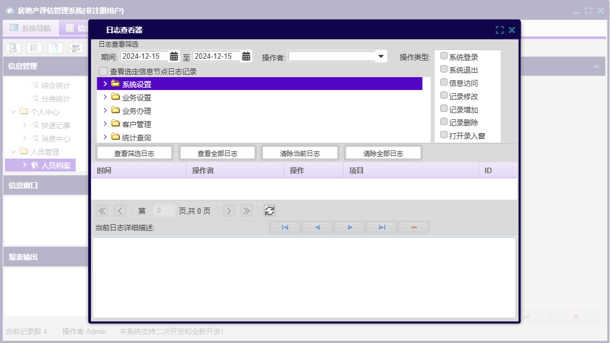610x343 pixels.
Task: Go to next log record arrow
Action: coord(350,228)
